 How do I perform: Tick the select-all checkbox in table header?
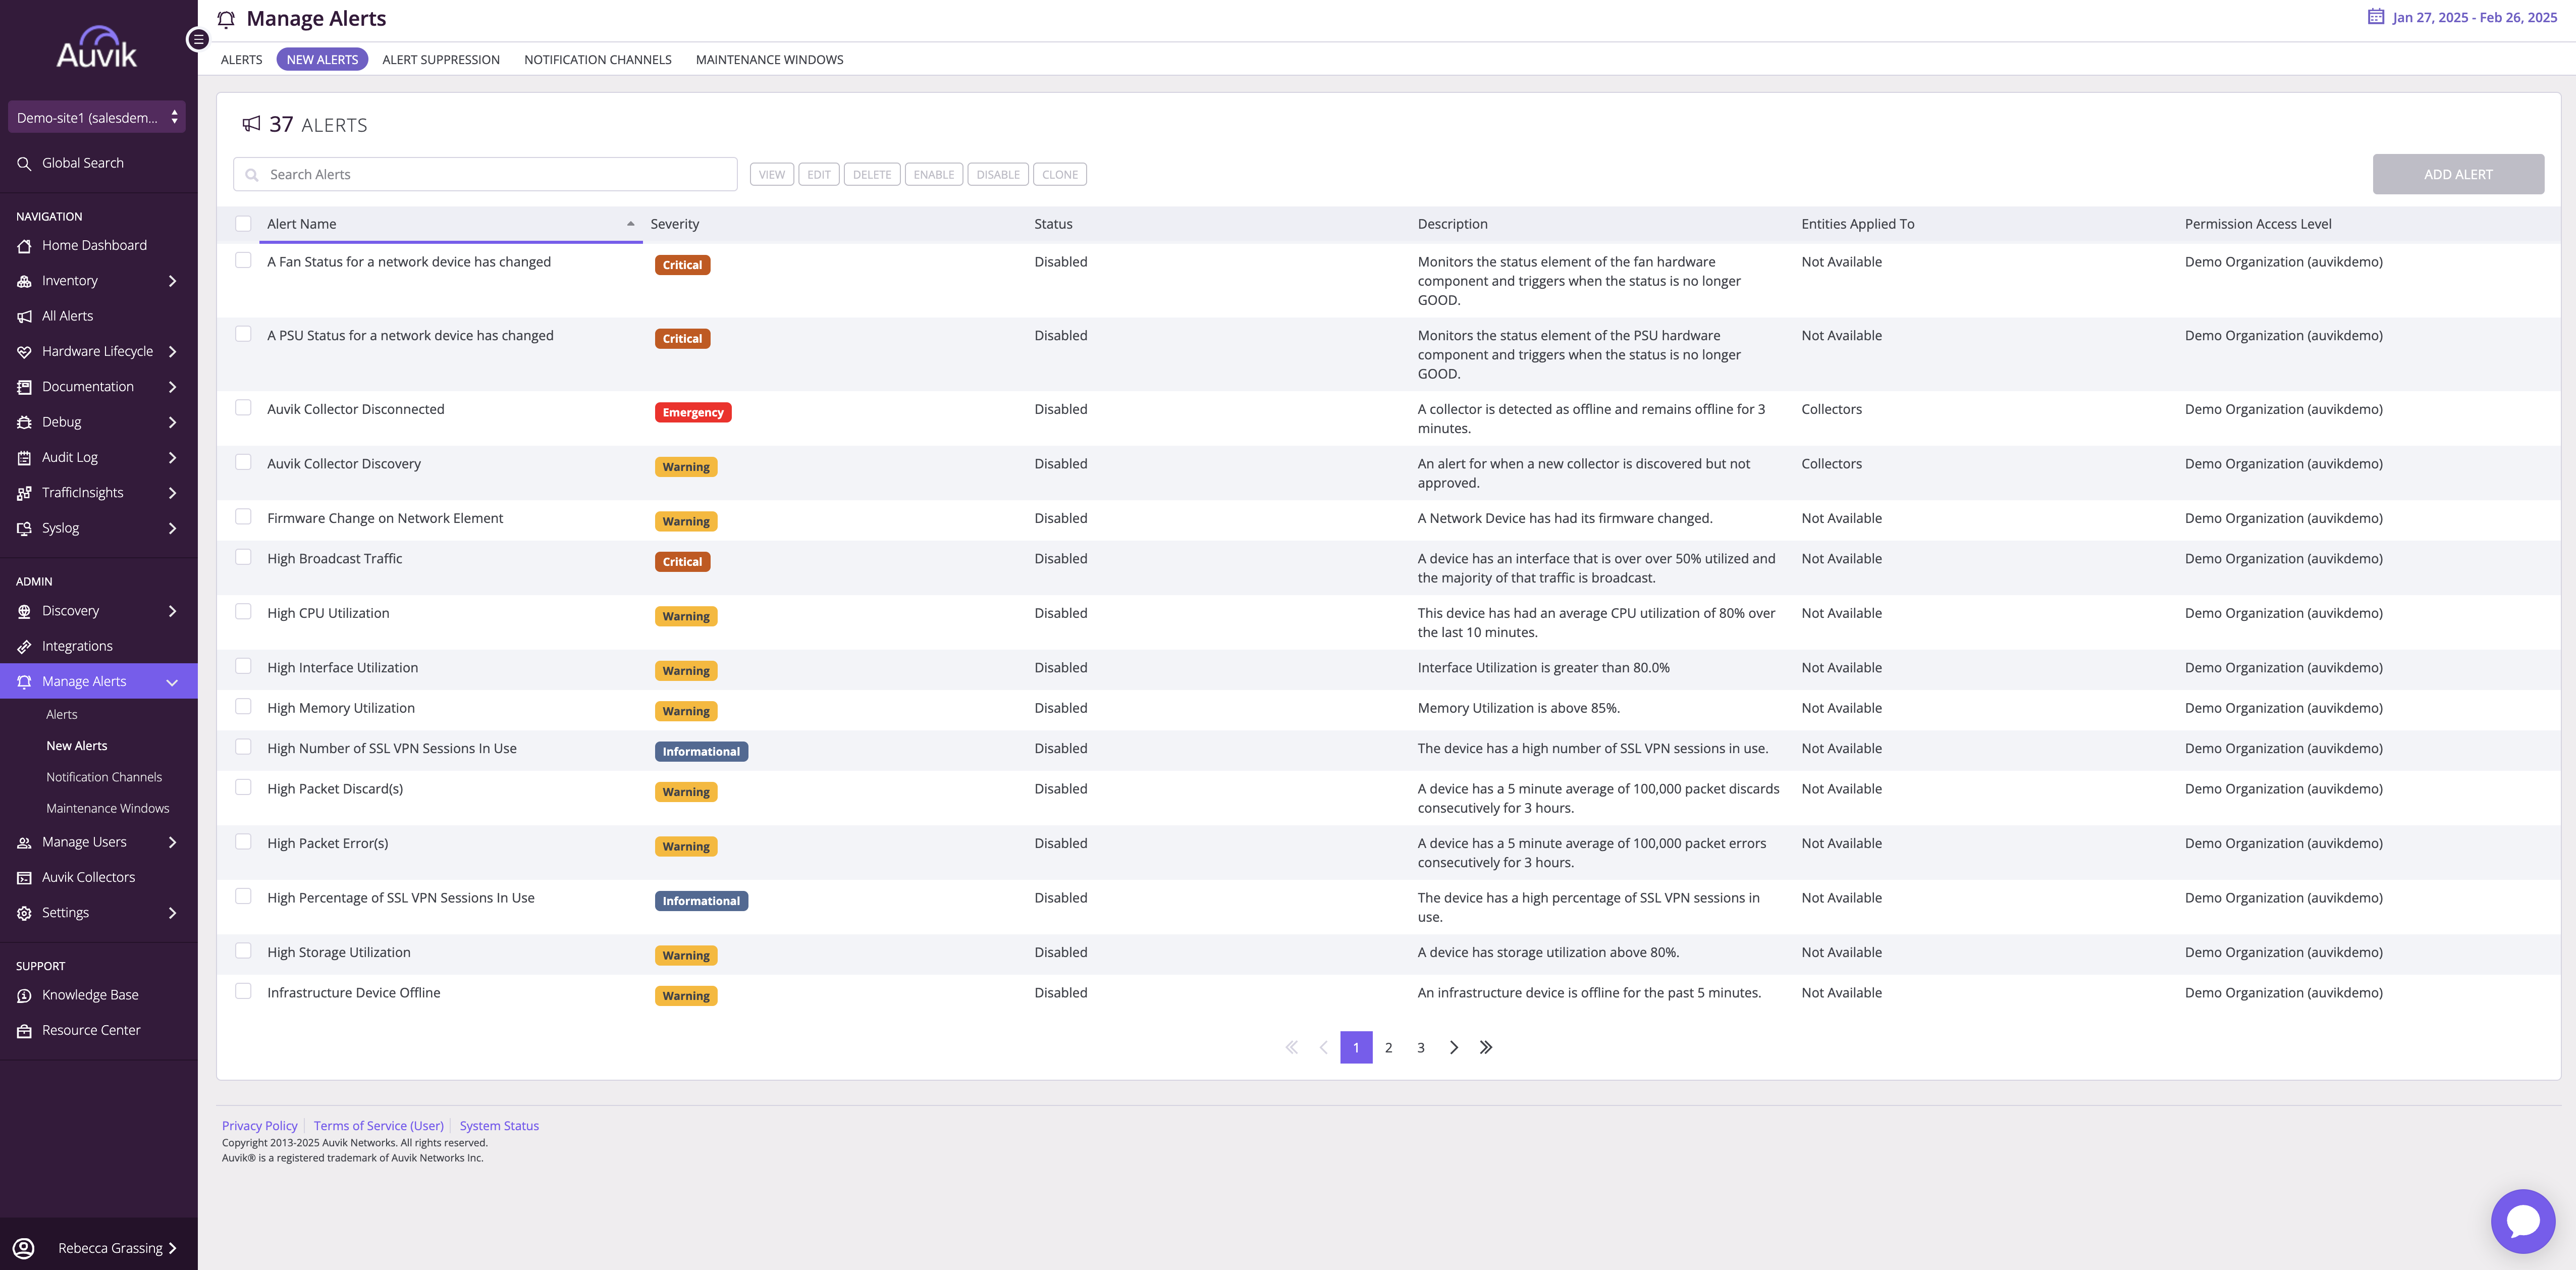tap(243, 224)
